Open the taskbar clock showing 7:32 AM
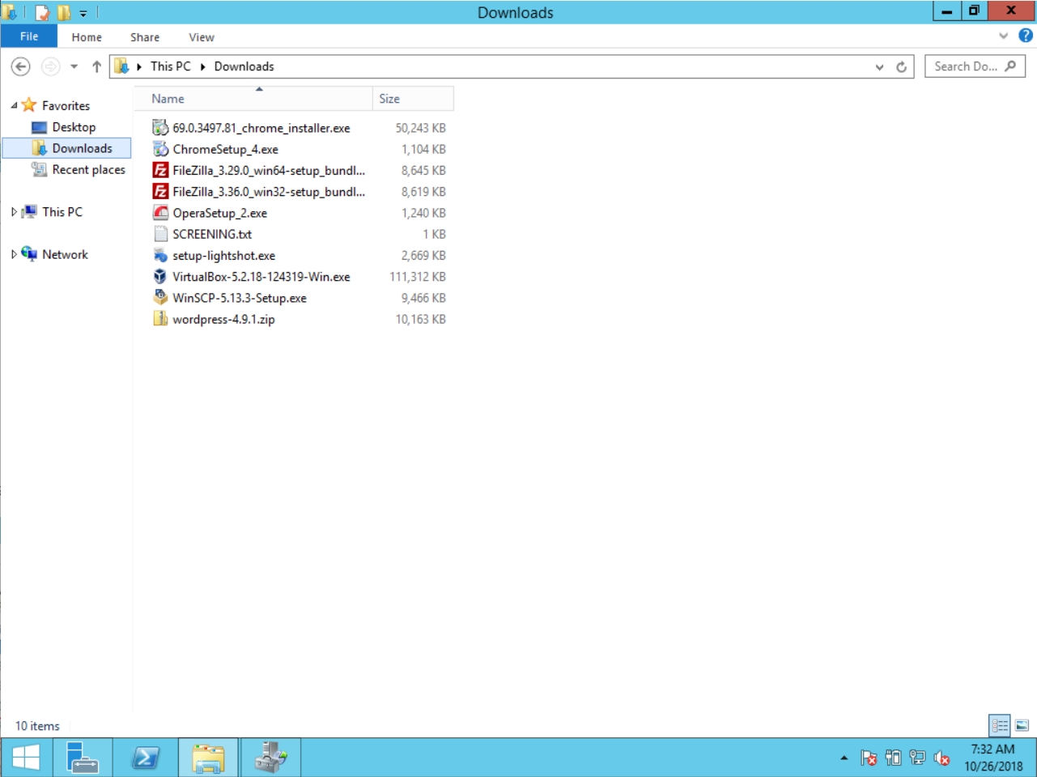Image resolution: width=1037 pixels, height=777 pixels. 993,758
